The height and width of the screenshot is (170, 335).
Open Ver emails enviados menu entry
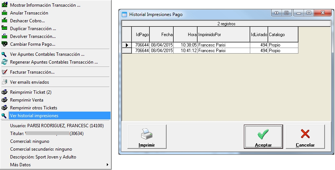[x=30, y=82]
